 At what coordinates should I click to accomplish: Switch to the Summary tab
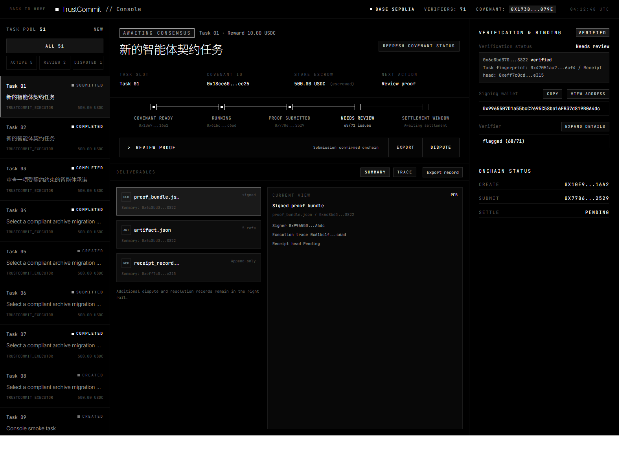375,172
